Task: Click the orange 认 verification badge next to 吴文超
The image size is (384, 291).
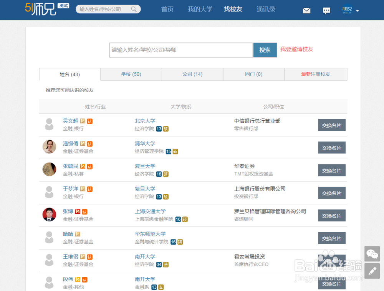Action: coord(89,120)
